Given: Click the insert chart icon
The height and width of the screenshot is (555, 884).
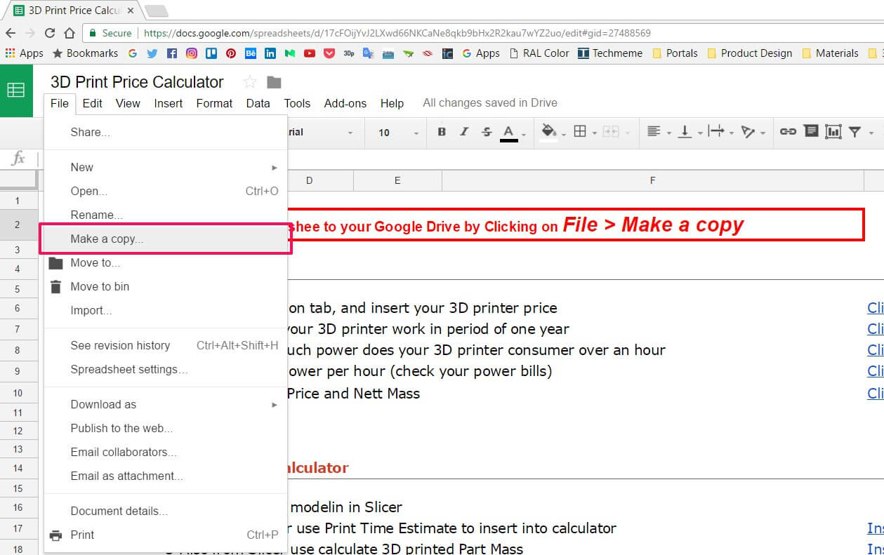Looking at the screenshot, I should tap(833, 132).
